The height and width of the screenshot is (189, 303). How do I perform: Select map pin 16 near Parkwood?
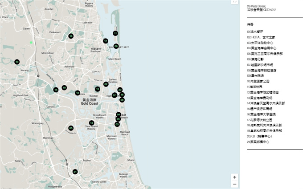71,36
